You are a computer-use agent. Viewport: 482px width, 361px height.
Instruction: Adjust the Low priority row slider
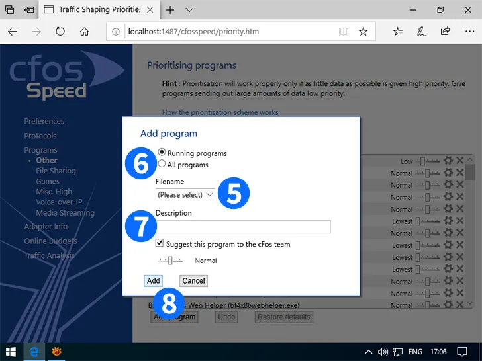[428, 161]
